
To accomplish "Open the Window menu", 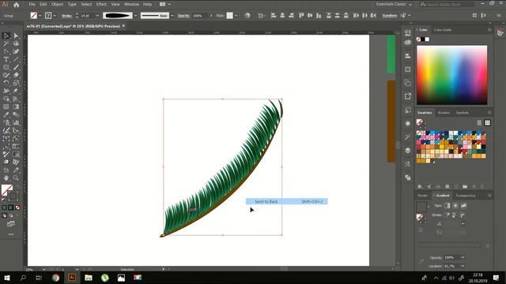I will [x=131, y=5].
